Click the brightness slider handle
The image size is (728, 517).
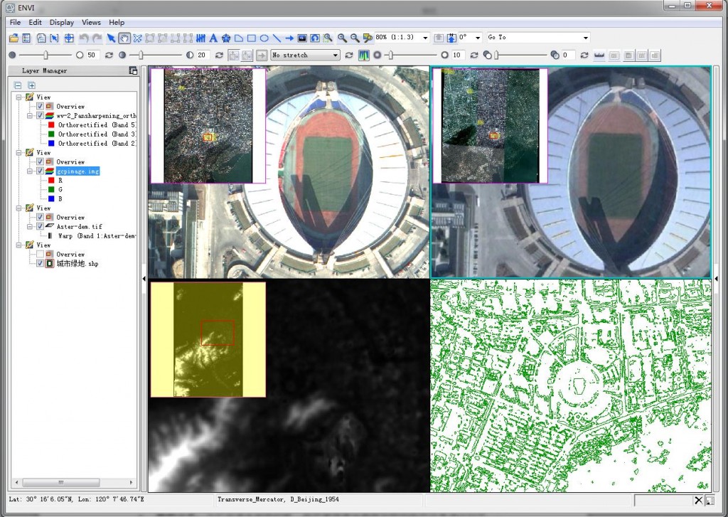coord(46,55)
